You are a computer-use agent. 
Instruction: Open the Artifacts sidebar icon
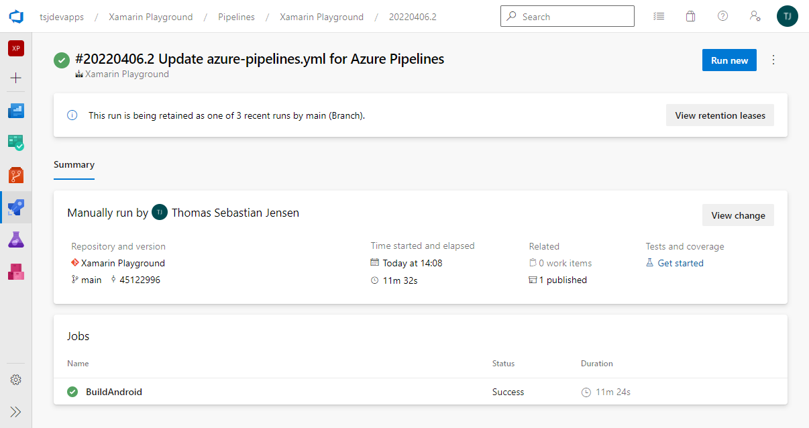click(16, 272)
